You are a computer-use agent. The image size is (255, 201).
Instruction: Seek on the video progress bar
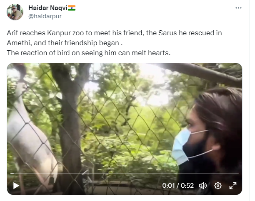[125, 173]
